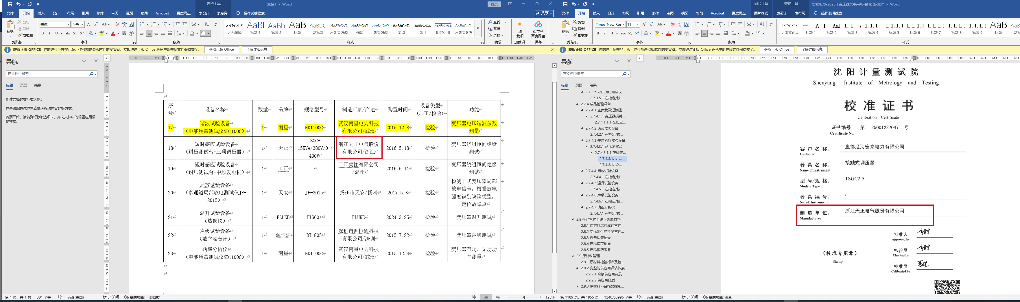This screenshot has height=302, width=1020.
Task: Open the font size dropdown showing 11
Action: [637, 25]
